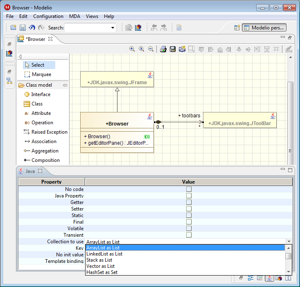Print the diagram
300x287 pixels.
pos(163,49)
